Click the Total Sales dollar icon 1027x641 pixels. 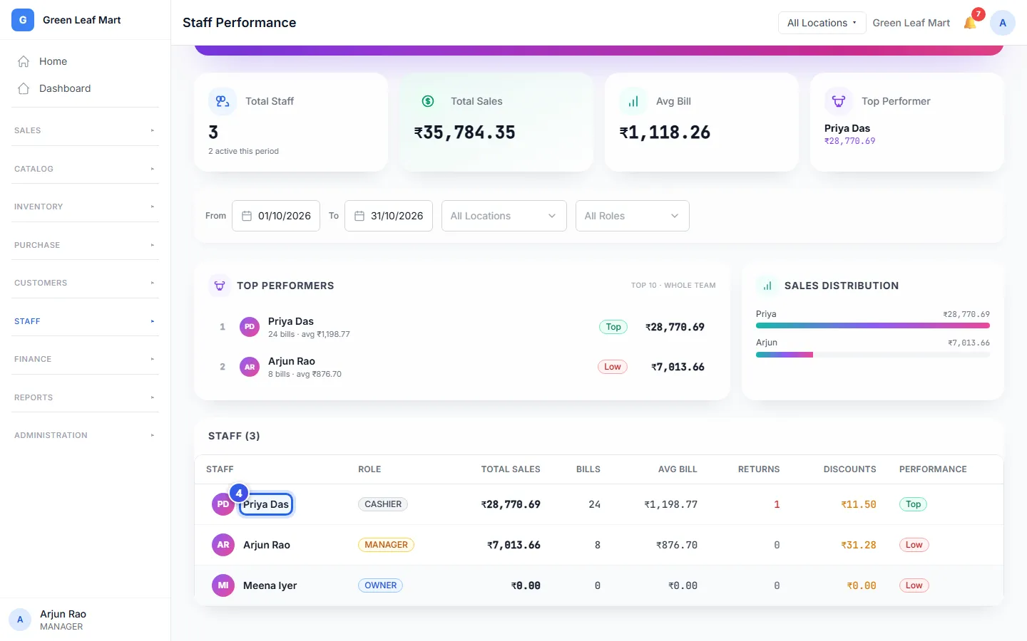(x=428, y=101)
